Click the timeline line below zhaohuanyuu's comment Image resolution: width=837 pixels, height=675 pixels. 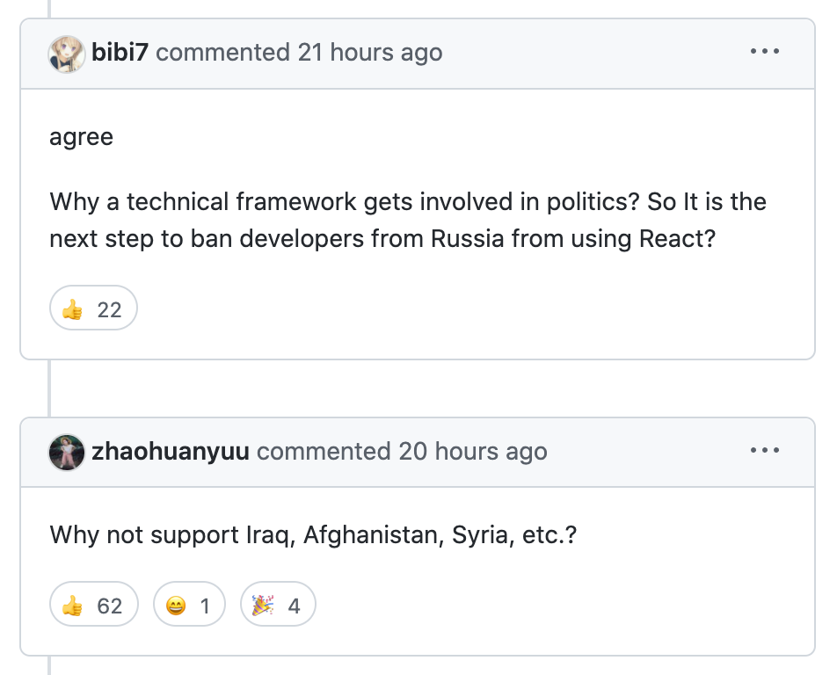point(49,665)
